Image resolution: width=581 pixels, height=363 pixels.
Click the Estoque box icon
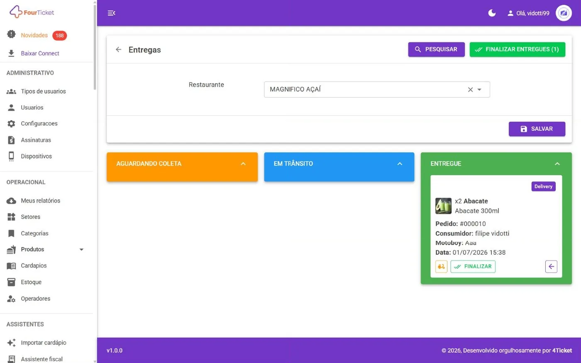[x=11, y=282]
